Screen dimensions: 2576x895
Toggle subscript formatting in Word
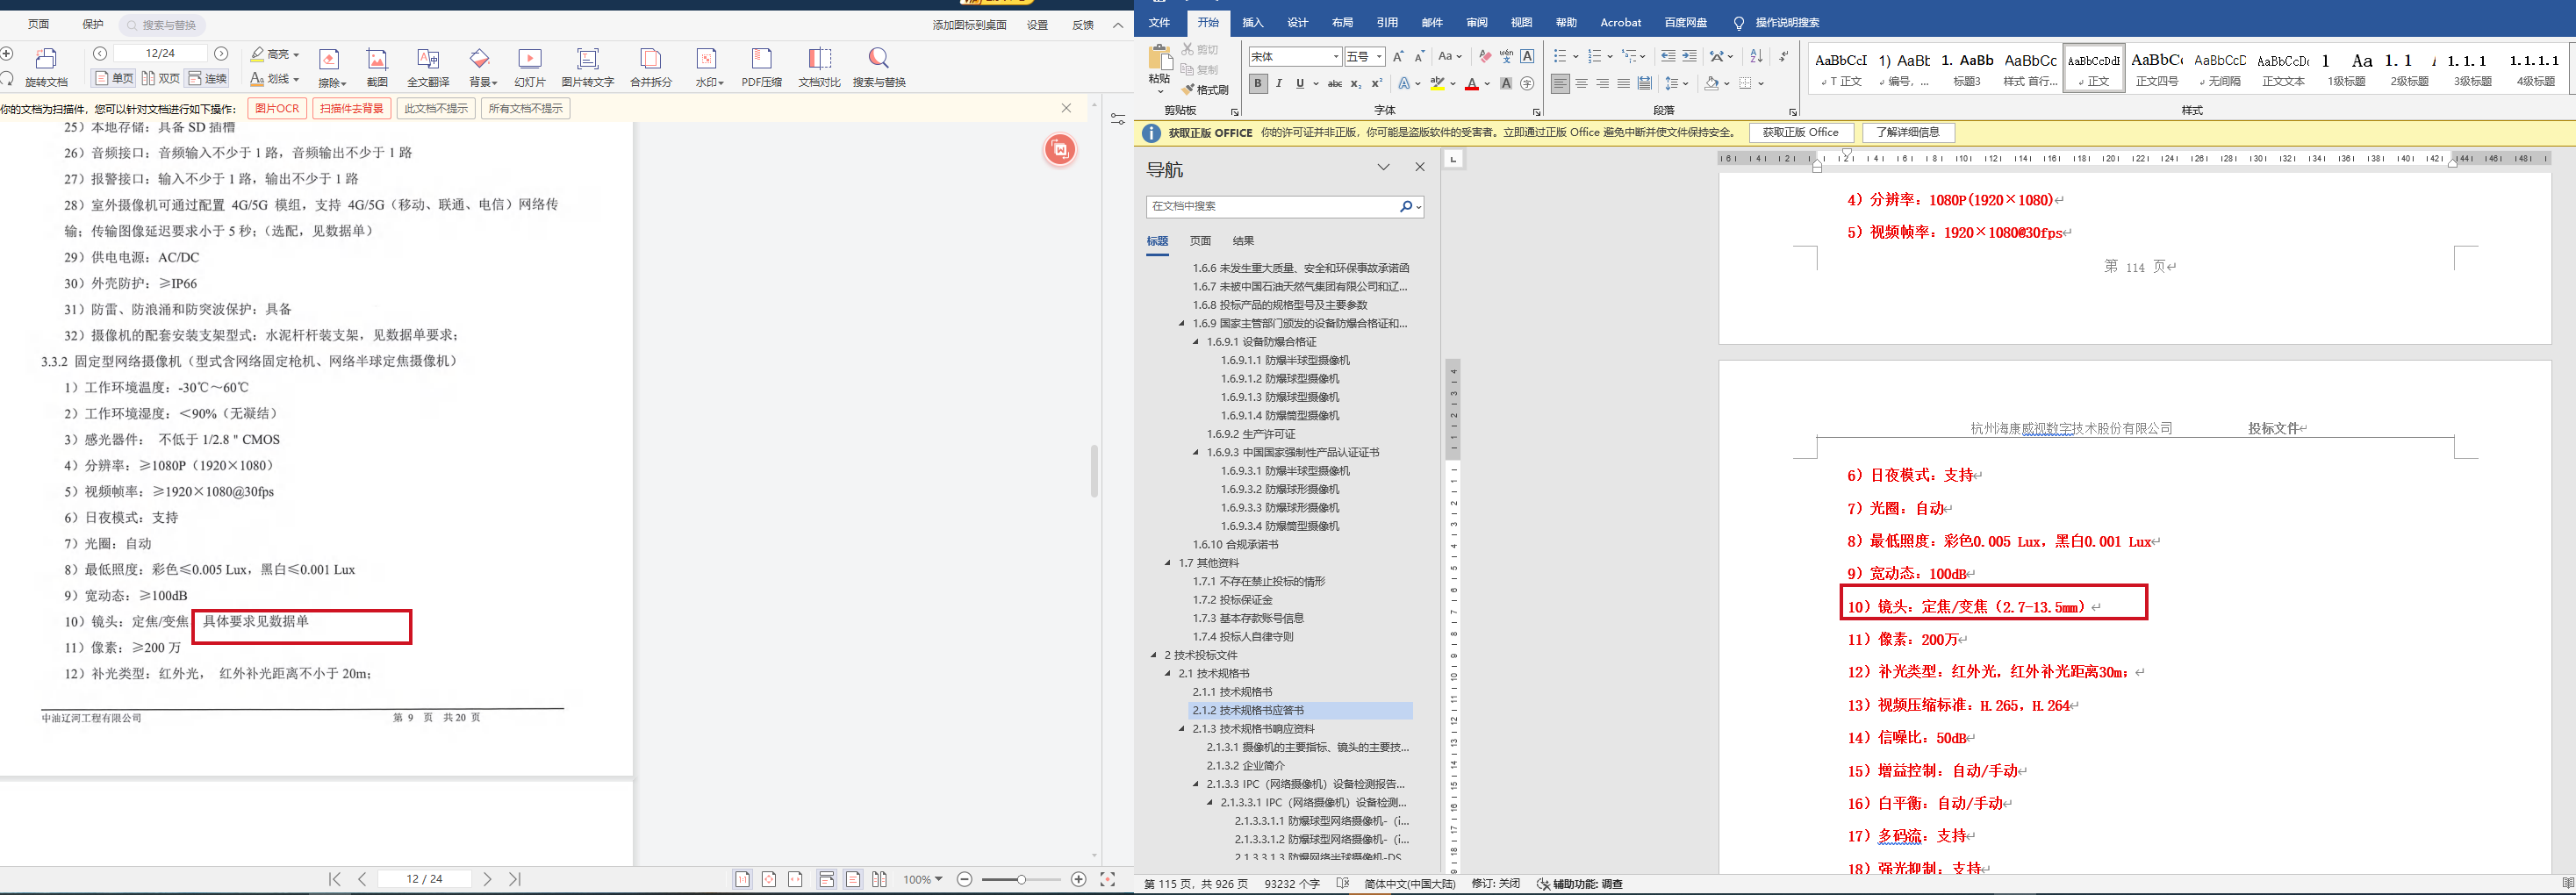point(1356,84)
